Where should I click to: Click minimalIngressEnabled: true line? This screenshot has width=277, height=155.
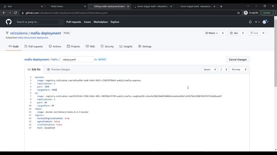53,118
